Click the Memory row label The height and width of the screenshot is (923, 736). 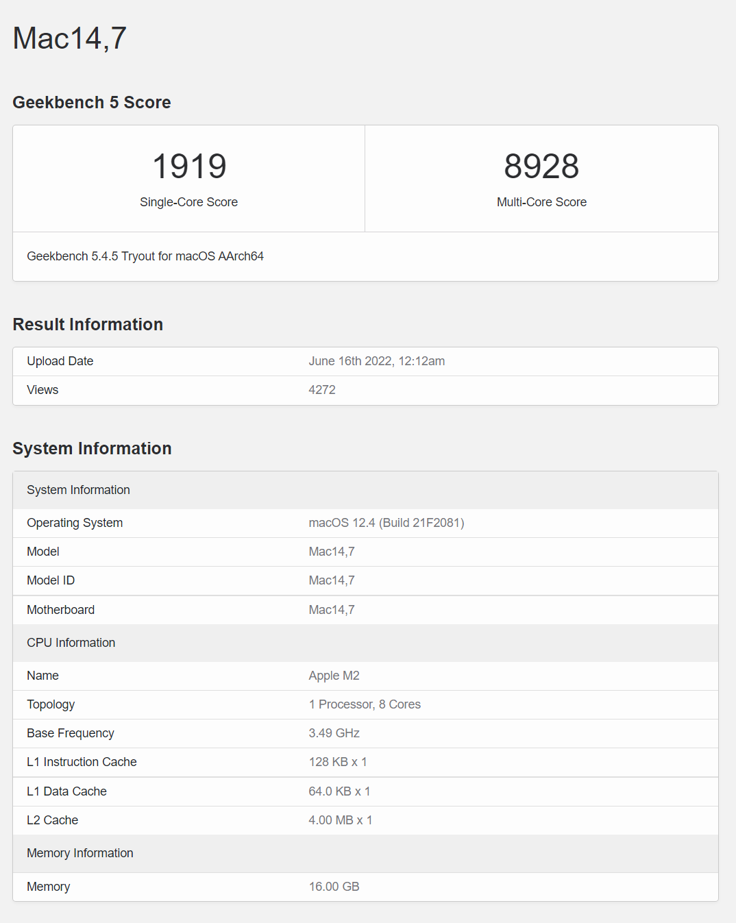(49, 887)
